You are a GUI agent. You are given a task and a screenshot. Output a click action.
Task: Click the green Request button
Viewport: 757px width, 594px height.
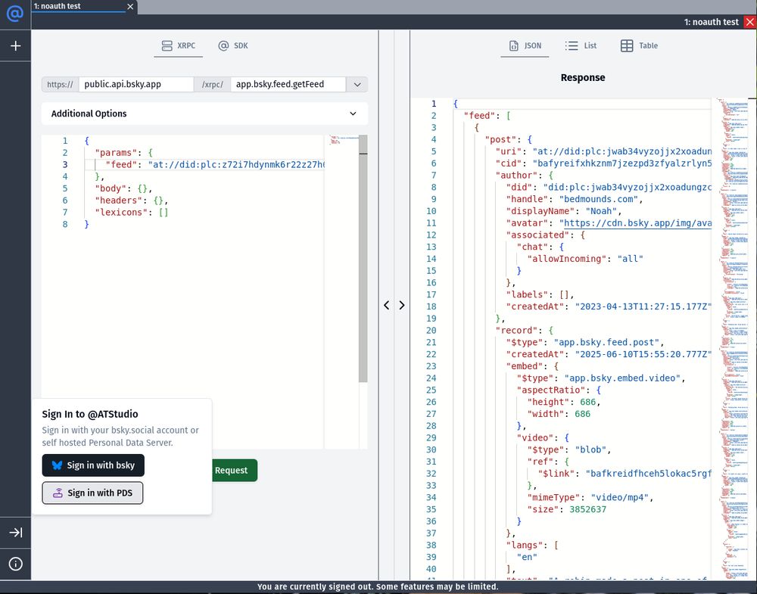235,470
